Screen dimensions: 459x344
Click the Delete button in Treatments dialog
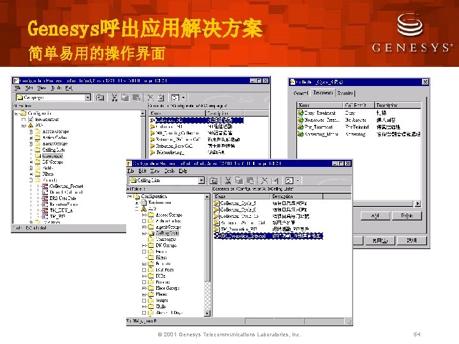click(407, 215)
